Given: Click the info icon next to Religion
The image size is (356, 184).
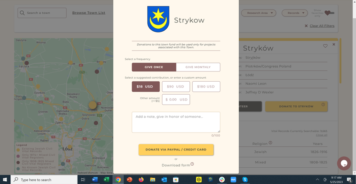Looking at the screenshot, I should (x=270, y=143).
